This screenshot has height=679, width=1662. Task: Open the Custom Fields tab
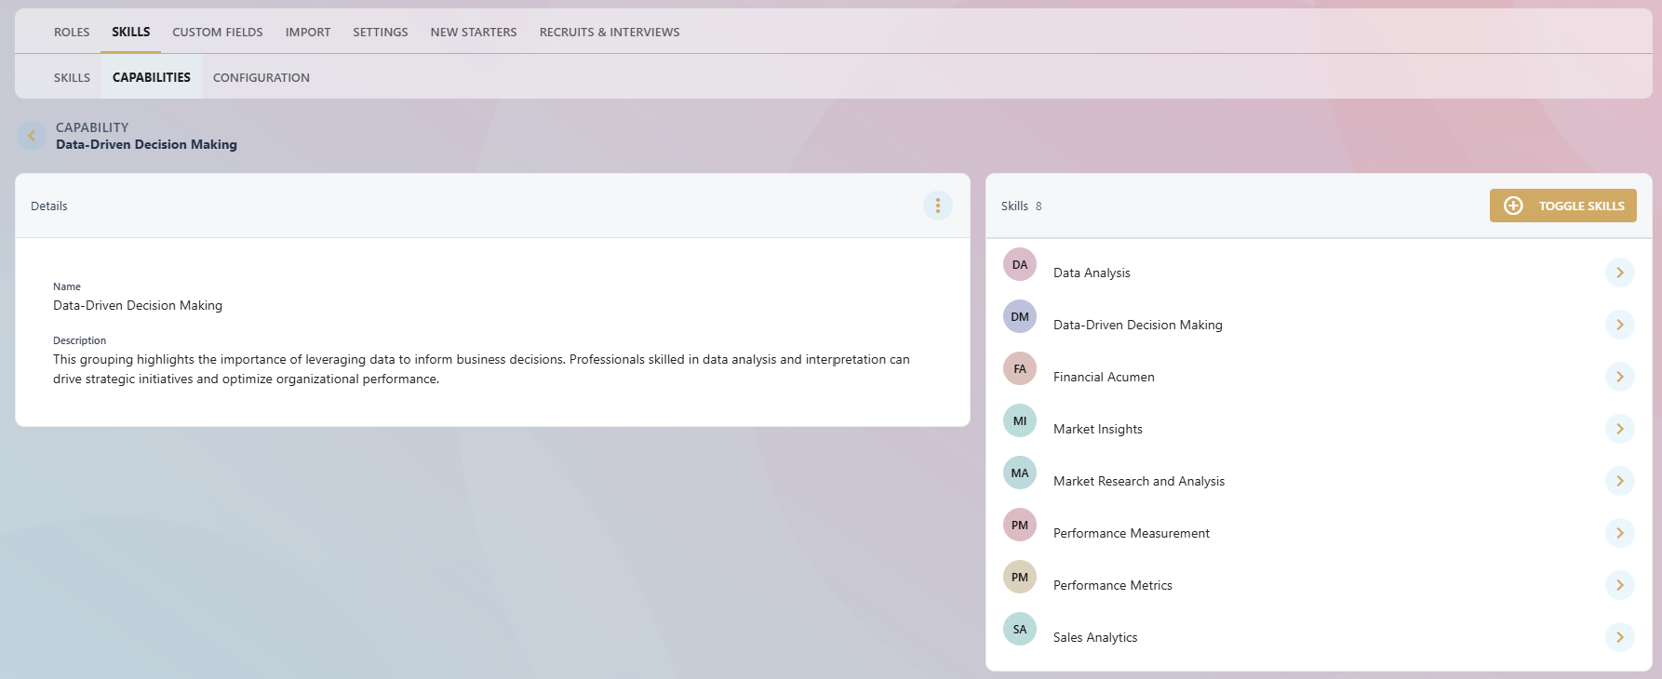[218, 32]
